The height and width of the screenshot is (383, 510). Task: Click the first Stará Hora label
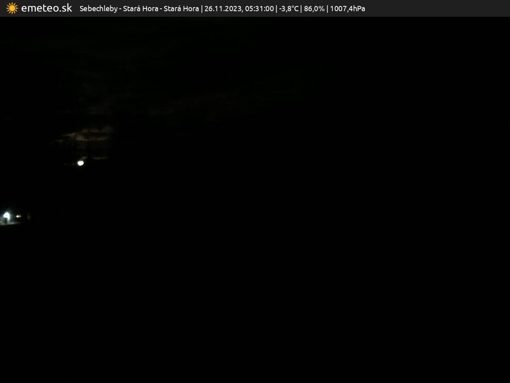(140, 9)
